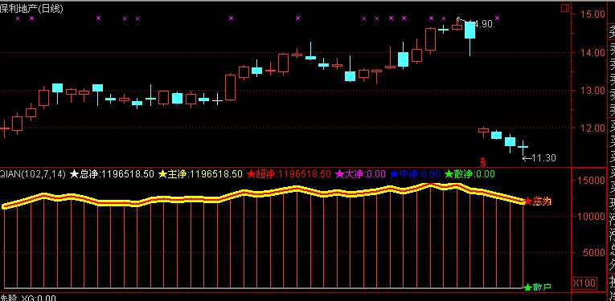Open the QIAN(102,7,14) indicator name
The image size is (615, 301).
coord(33,174)
